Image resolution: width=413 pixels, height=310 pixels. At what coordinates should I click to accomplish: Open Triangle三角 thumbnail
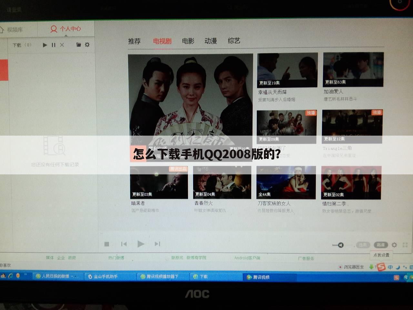(352, 127)
